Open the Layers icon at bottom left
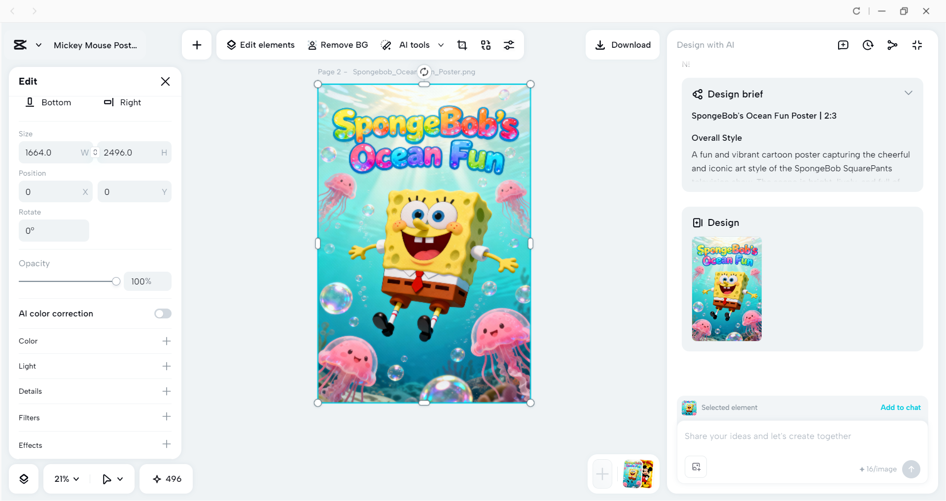The image size is (946, 501). tap(24, 478)
